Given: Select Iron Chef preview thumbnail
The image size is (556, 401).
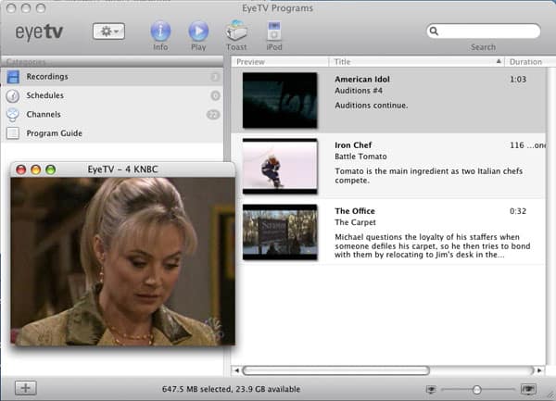Looking at the screenshot, I should (280, 166).
